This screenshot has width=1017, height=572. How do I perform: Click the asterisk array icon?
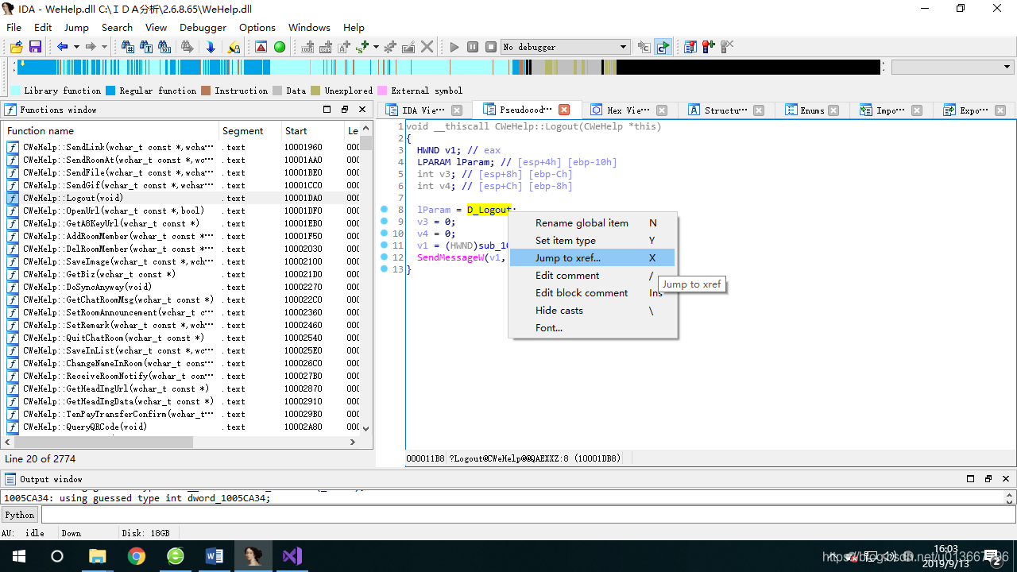coord(390,47)
